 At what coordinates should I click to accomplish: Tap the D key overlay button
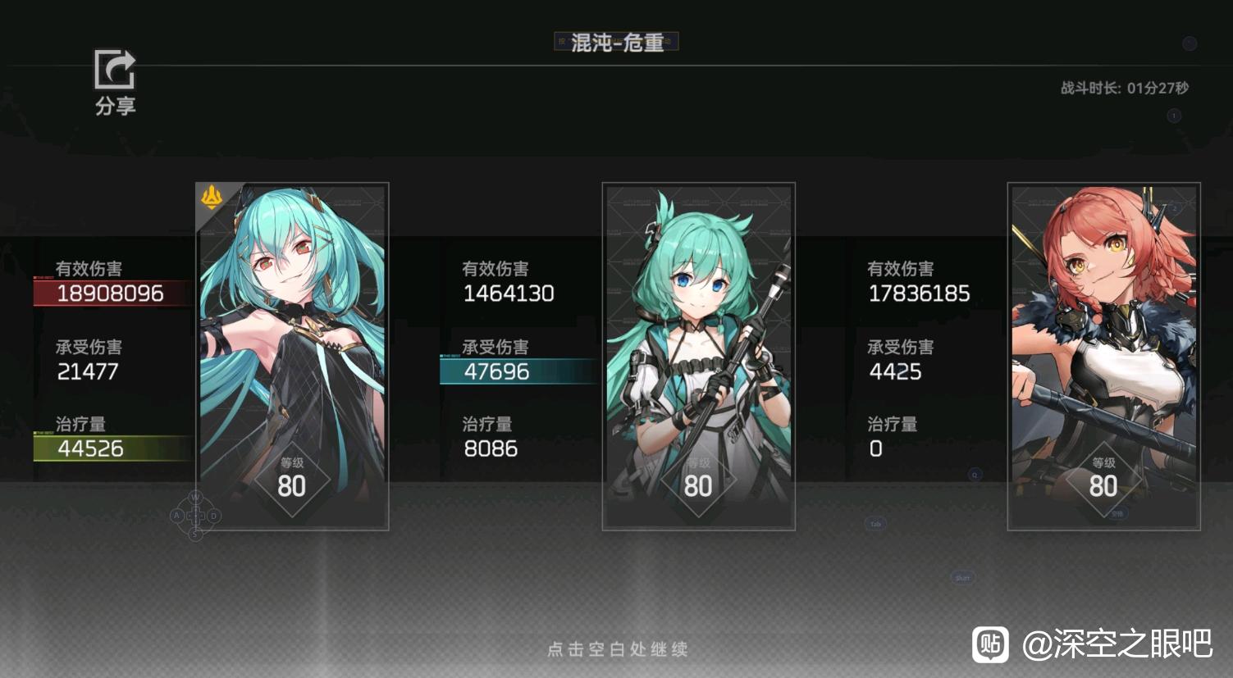coord(214,516)
